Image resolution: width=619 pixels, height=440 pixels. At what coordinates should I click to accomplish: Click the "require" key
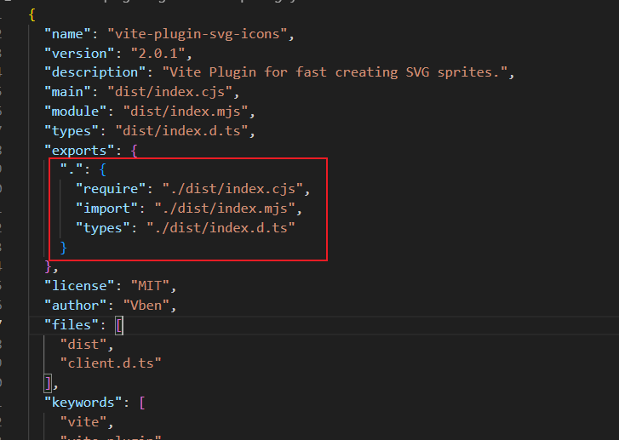click(x=111, y=189)
